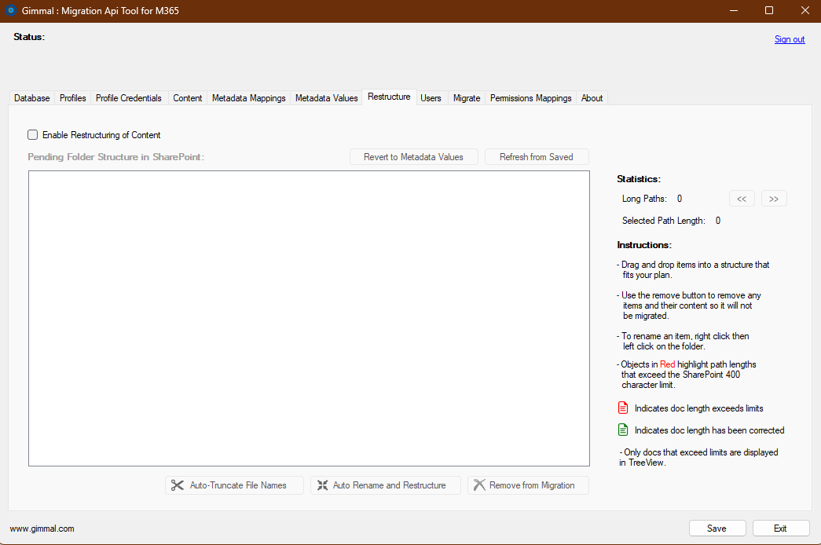Click the previous long path stepper arrow
Image resolution: width=821 pixels, height=545 pixels.
point(742,198)
